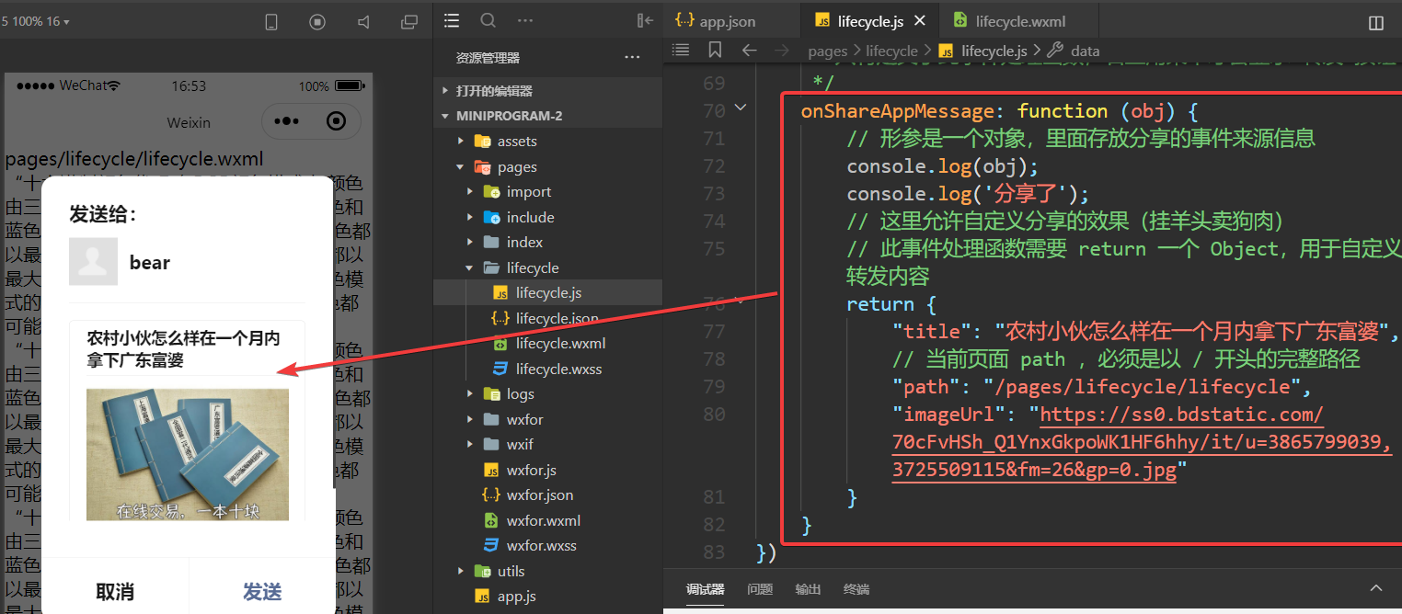Click the capsule close circle icon
Image resolution: width=1402 pixels, height=614 pixels.
(337, 121)
